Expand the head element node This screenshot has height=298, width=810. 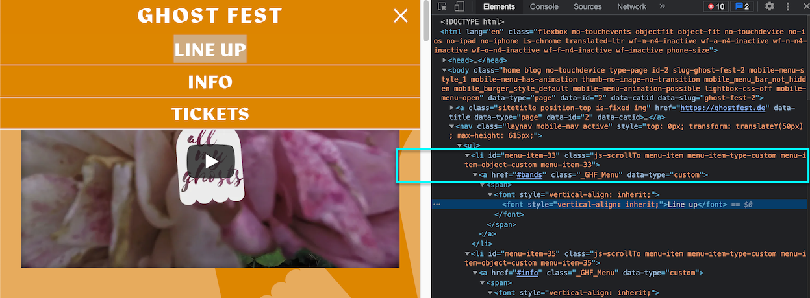pos(444,60)
